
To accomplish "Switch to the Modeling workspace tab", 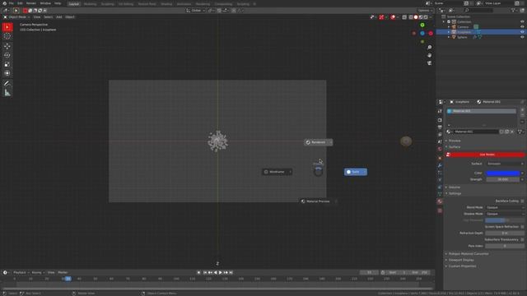I will (x=90, y=4).
